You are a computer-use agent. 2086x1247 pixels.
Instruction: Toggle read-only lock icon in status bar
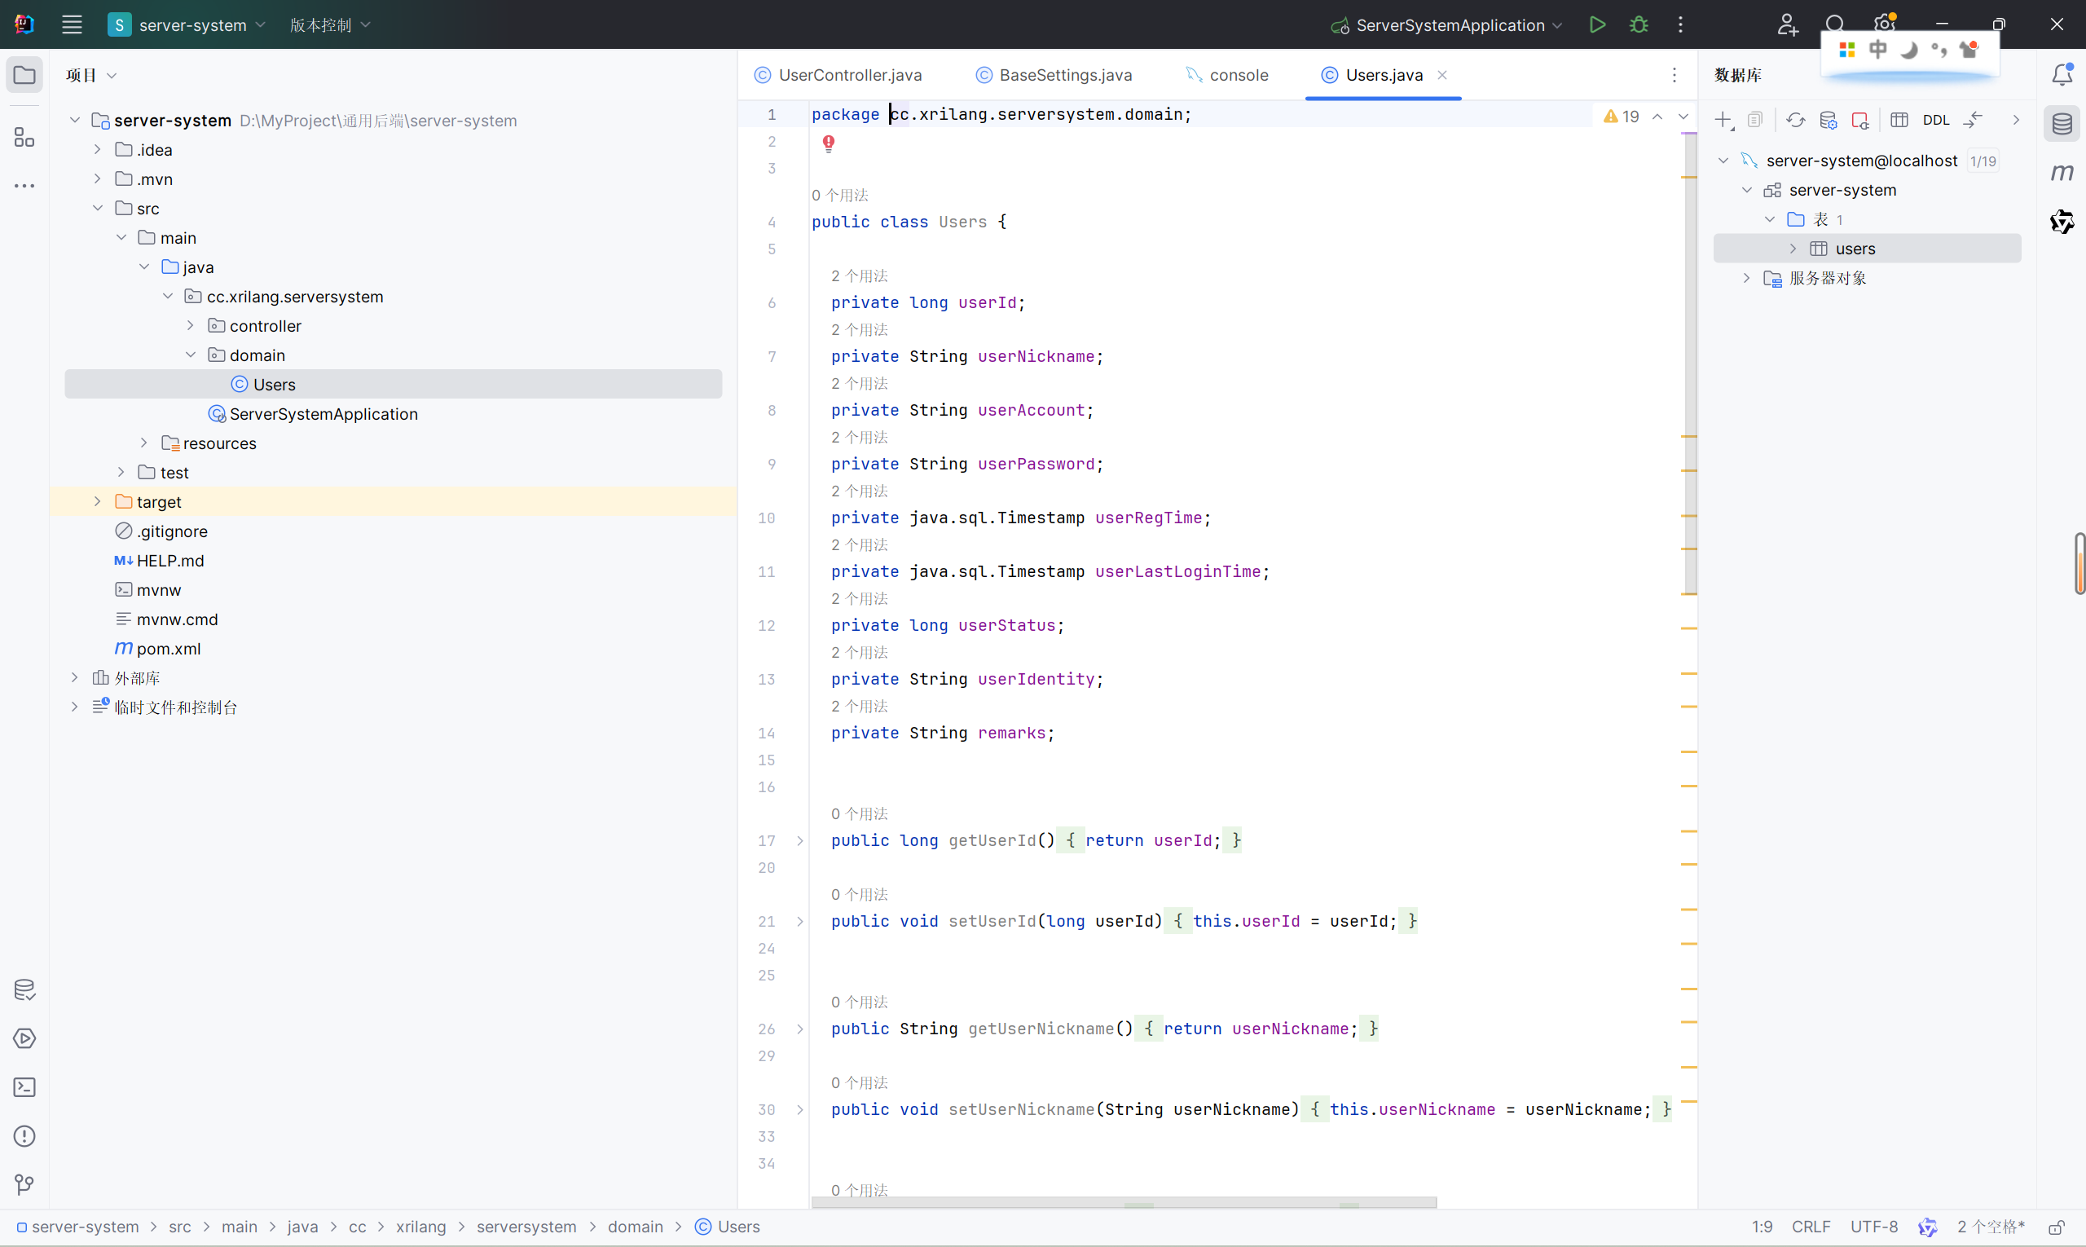(2056, 1227)
